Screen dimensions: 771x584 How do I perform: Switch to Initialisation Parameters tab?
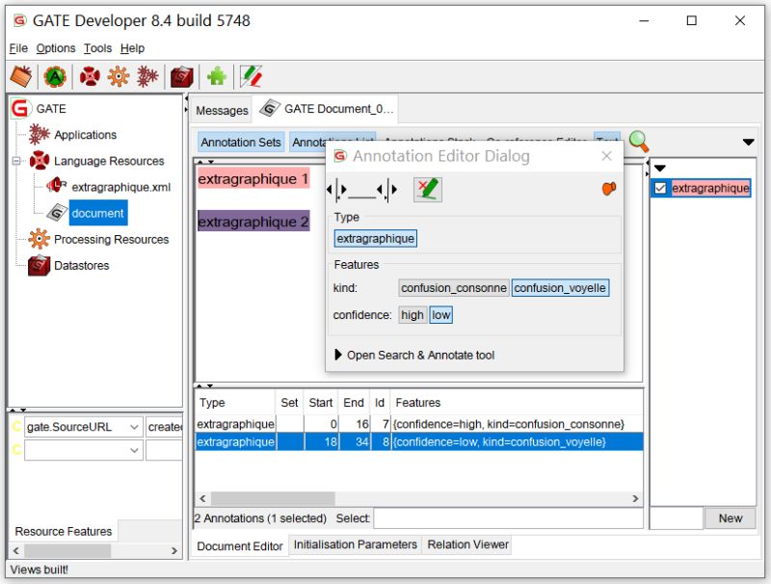[355, 544]
